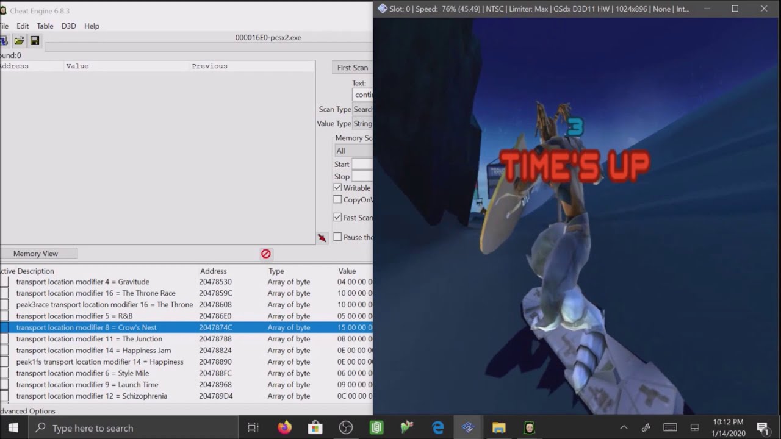Image resolution: width=781 pixels, height=439 pixels.
Task: Switch to Cheat Engine taskbar icon
Action: tap(529, 428)
